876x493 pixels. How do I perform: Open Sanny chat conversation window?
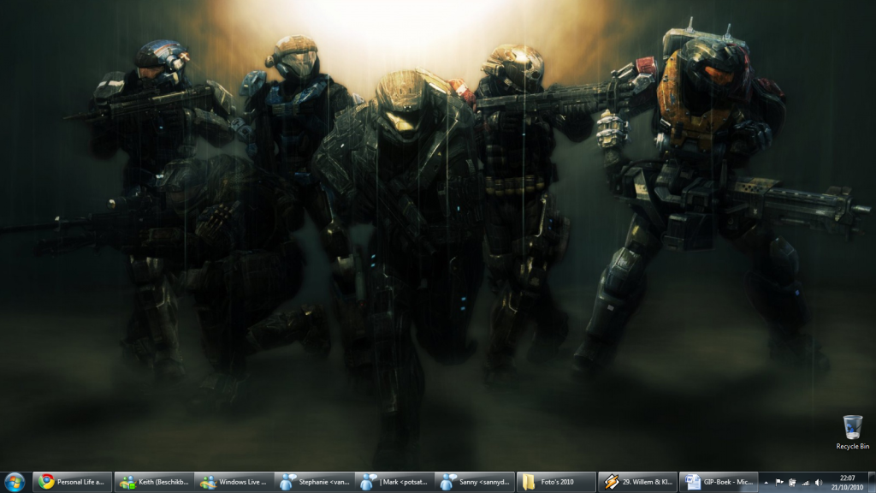click(x=475, y=482)
